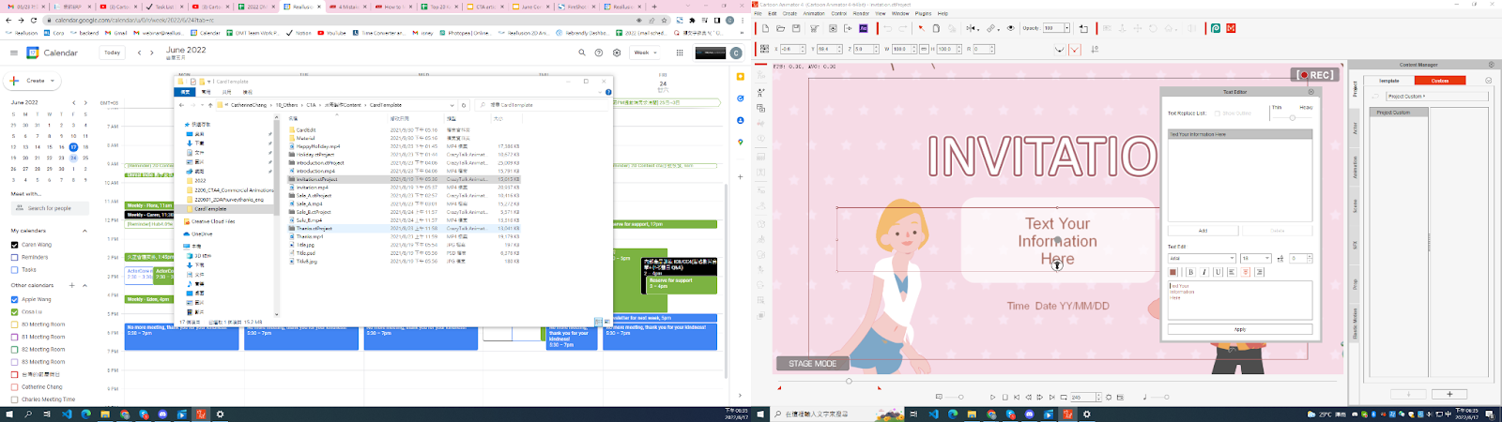This screenshot has height=422, width=1502.
Task: Click the Save Project icon
Action: [x=796, y=28]
